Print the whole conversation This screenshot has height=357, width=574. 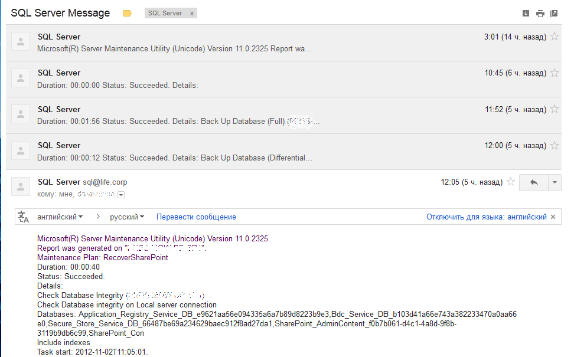pos(540,14)
